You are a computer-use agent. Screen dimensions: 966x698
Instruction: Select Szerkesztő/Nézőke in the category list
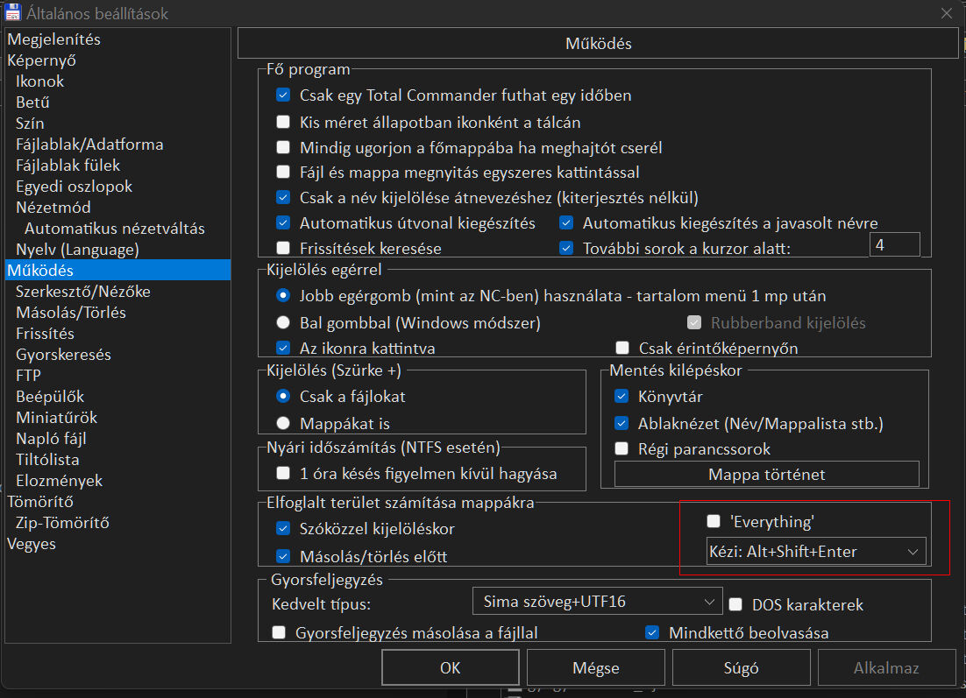(x=82, y=292)
